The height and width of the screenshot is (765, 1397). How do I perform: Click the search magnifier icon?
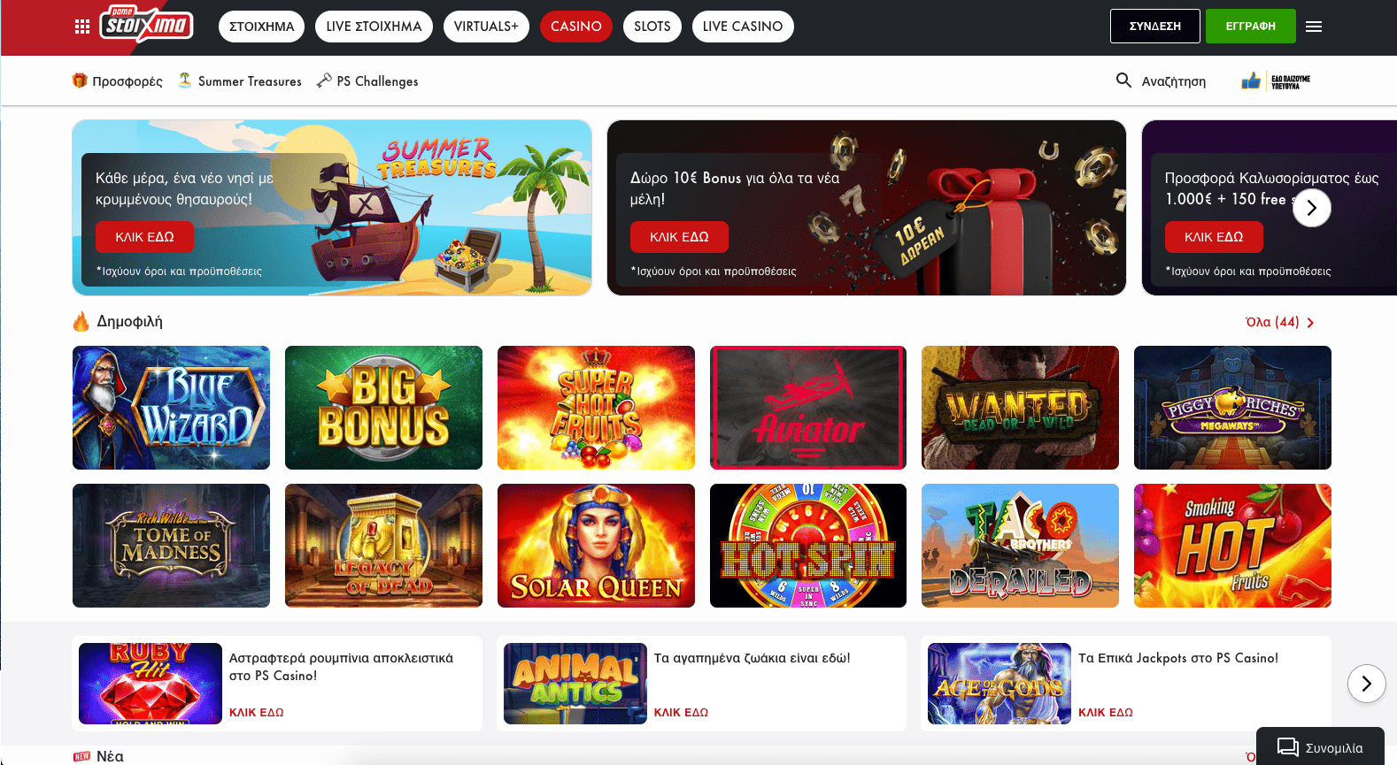click(1123, 80)
